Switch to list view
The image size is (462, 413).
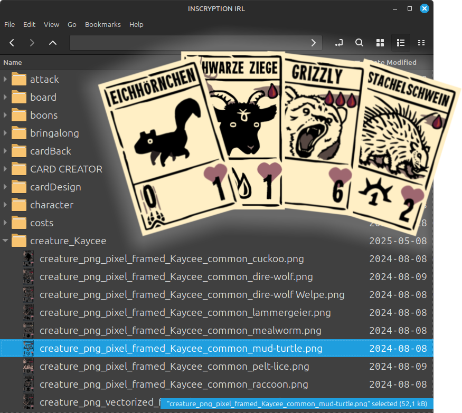[401, 43]
